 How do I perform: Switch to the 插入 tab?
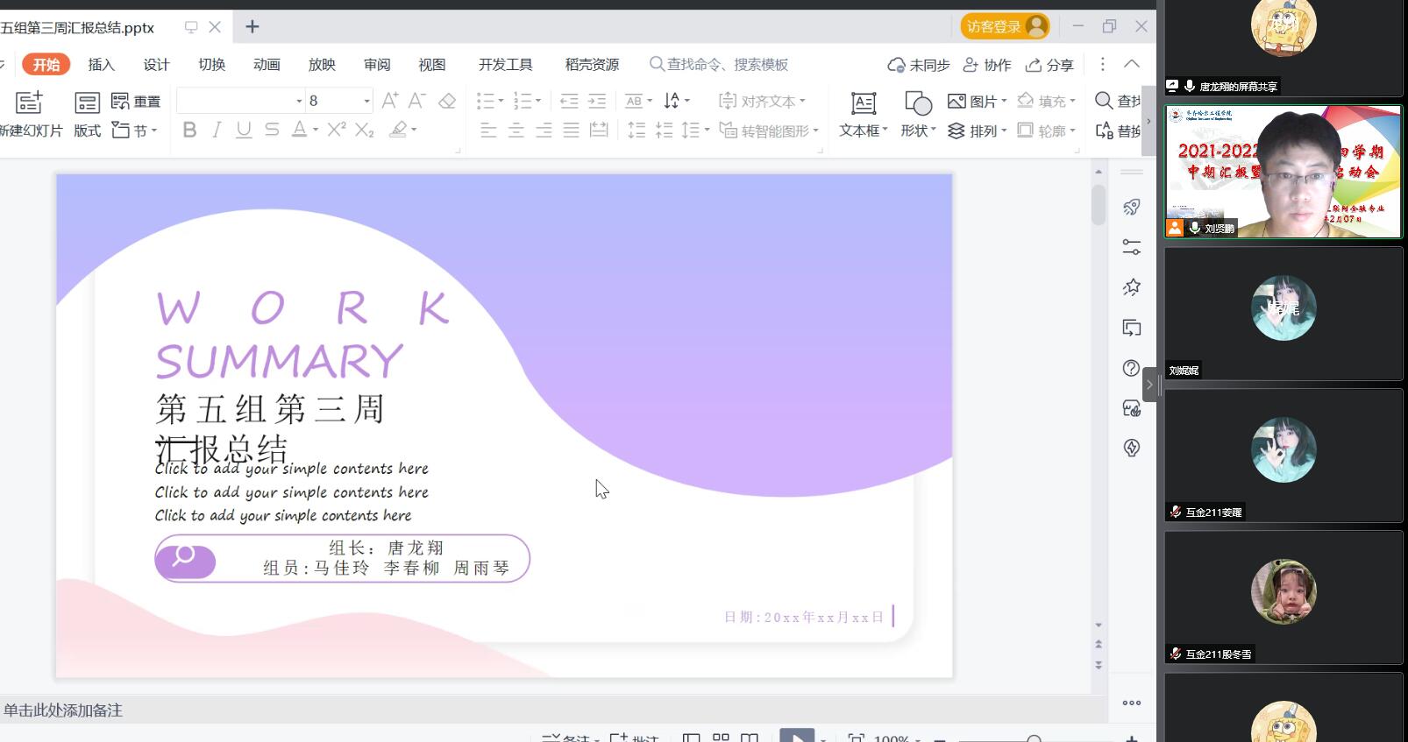click(x=102, y=64)
